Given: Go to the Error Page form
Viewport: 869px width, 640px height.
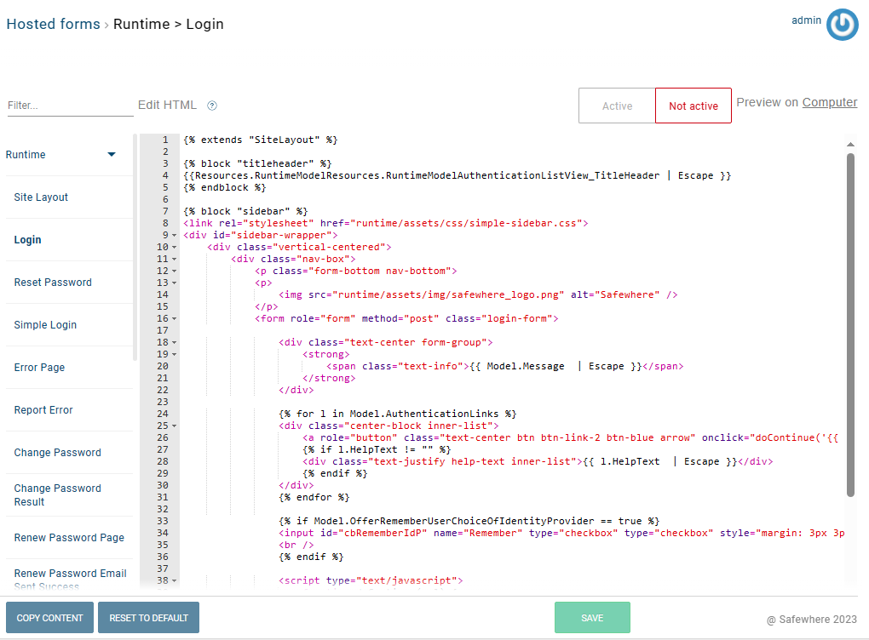Looking at the screenshot, I should point(39,368).
